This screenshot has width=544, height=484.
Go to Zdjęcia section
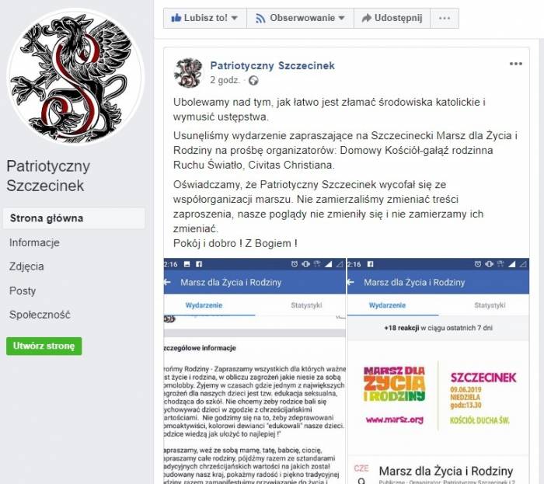tap(26, 266)
